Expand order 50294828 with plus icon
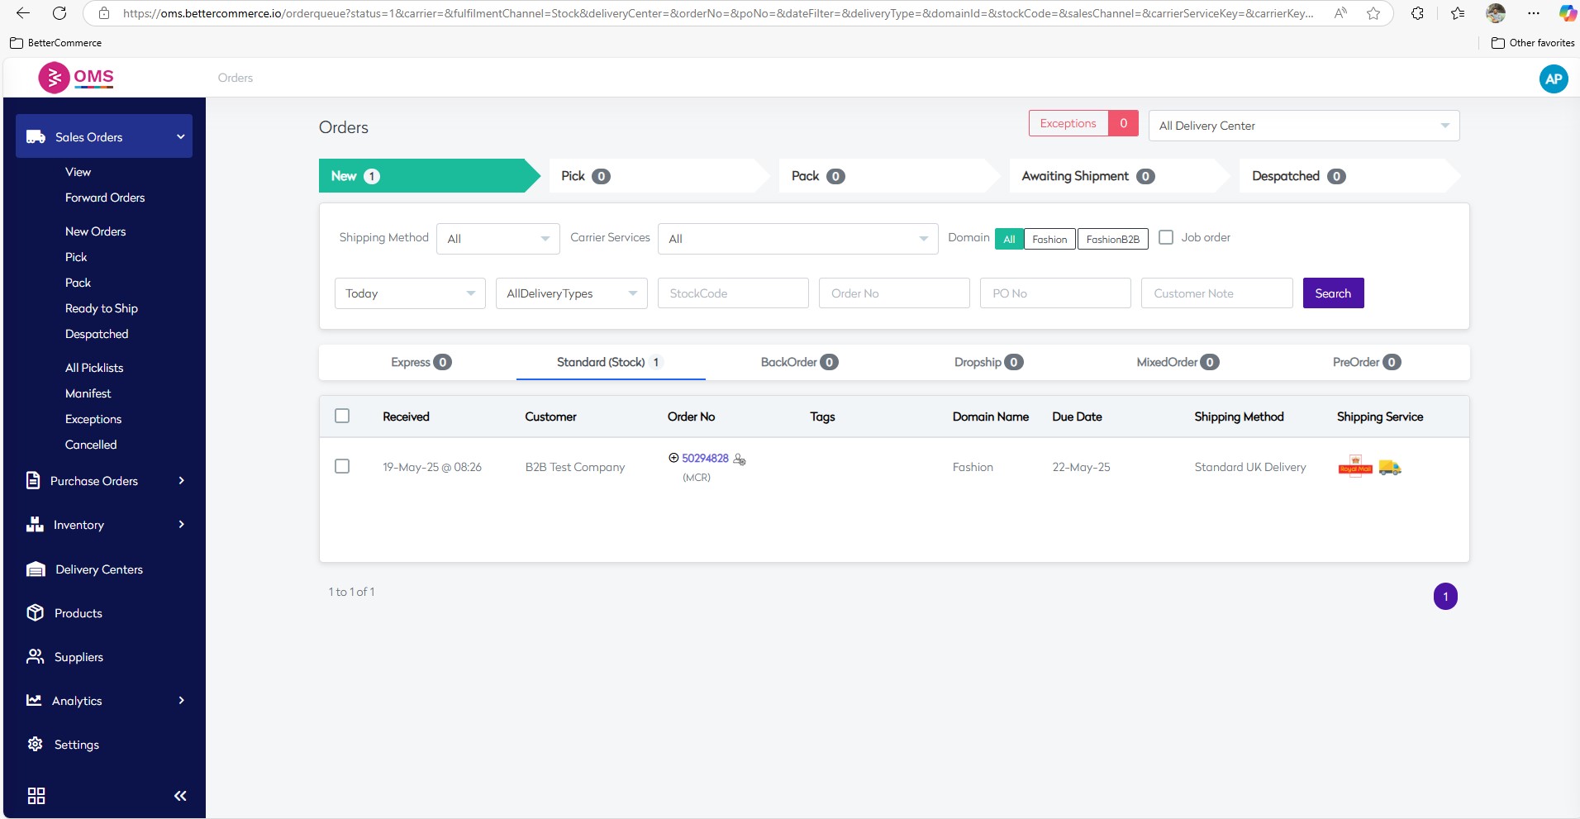This screenshot has height=819, width=1580. coord(673,458)
